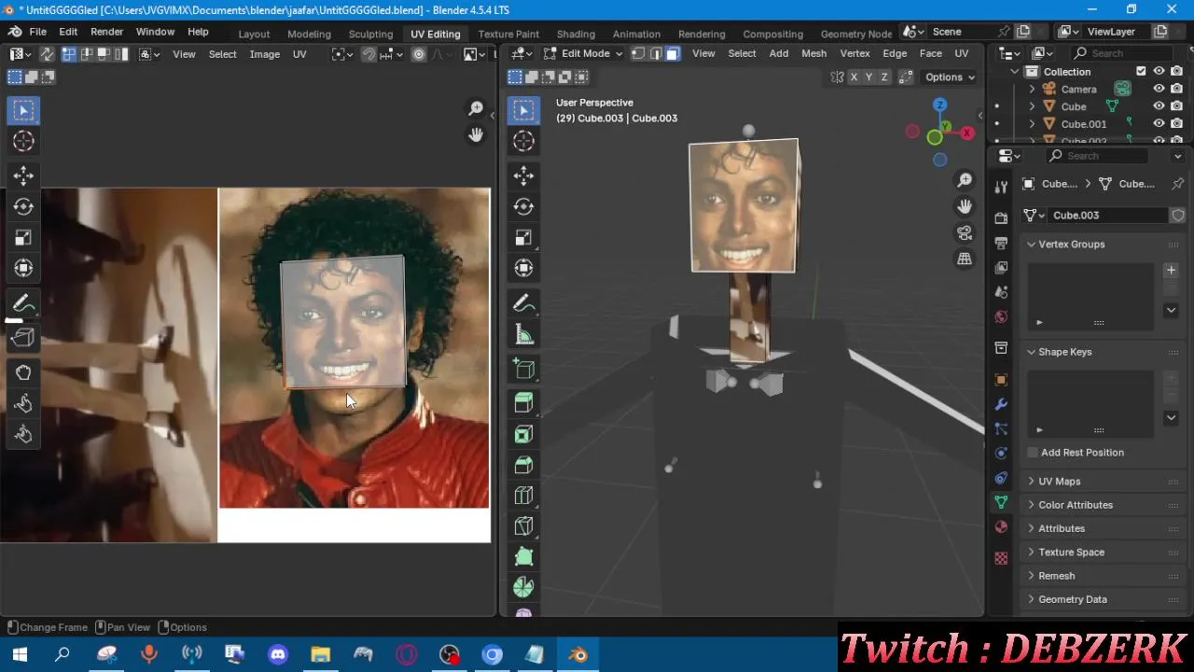Viewport: 1194px width, 672px height.
Task: Select the Scale tool in UV editor
Action: tap(23, 237)
